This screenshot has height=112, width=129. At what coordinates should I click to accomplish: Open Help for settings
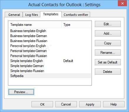114,104
